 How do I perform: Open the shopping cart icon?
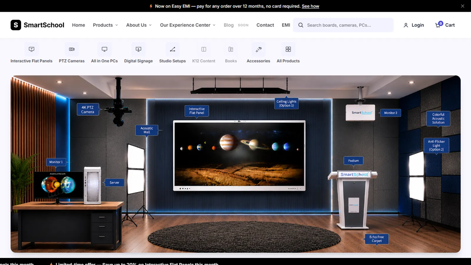tap(438, 25)
